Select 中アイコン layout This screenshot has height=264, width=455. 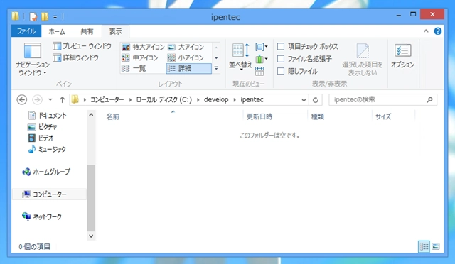[140, 57]
